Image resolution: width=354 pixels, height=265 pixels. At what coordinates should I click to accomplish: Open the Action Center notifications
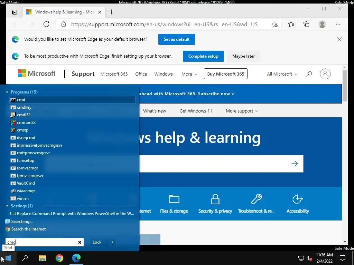(343, 258)
